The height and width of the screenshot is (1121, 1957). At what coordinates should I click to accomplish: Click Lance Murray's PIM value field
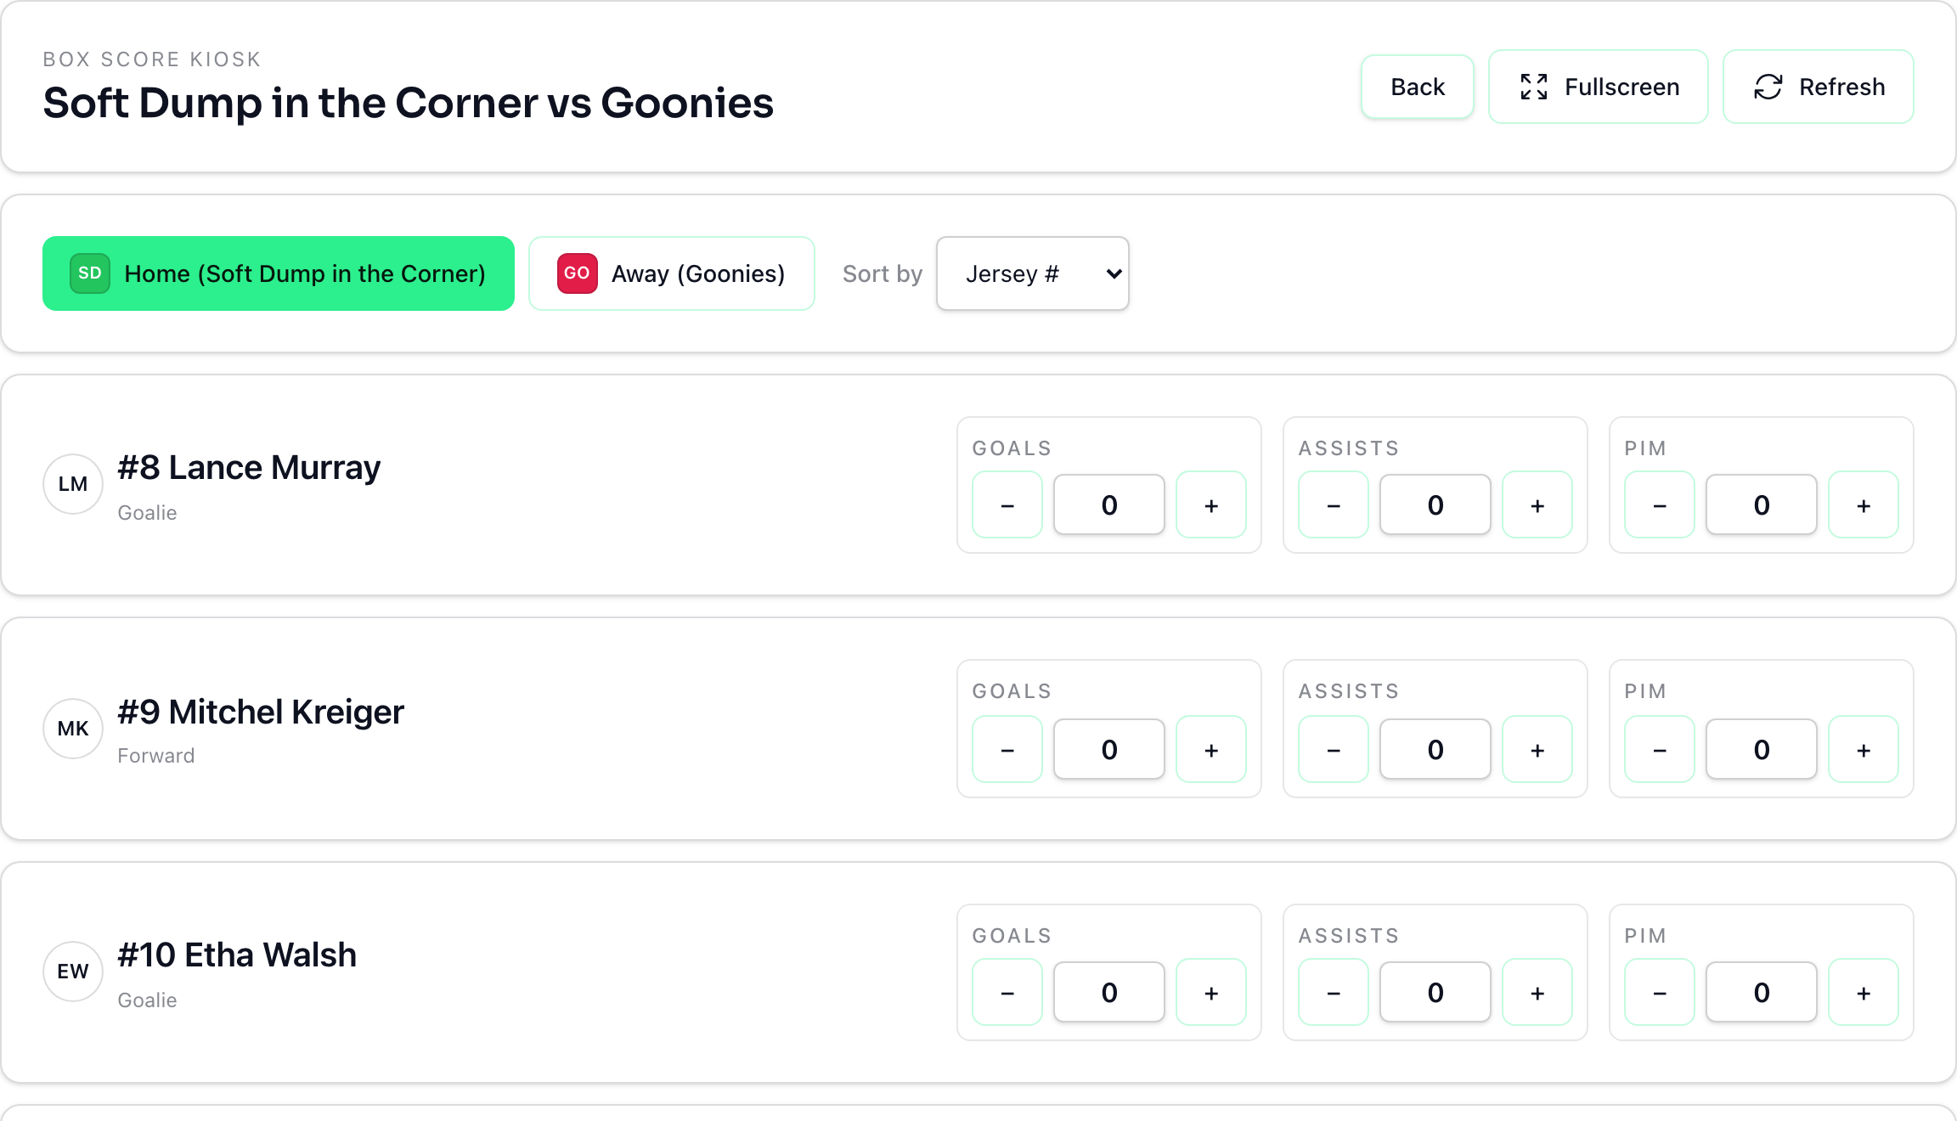pos(1762,505)
